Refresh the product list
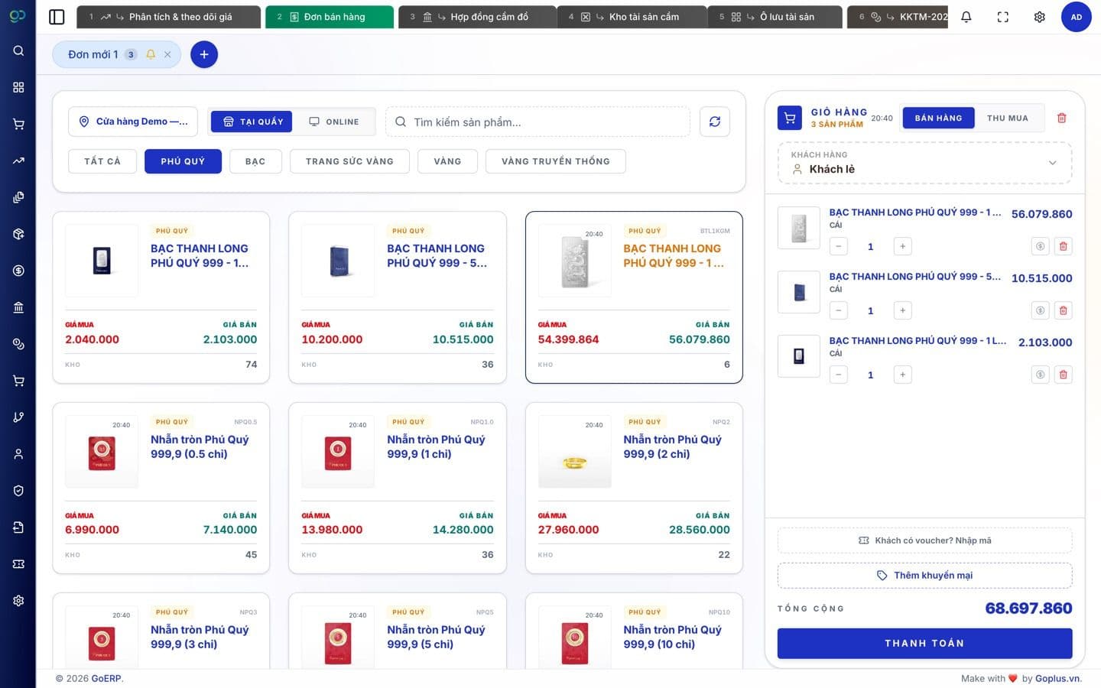Screen dimensions: 1101x688 [715, 122]
